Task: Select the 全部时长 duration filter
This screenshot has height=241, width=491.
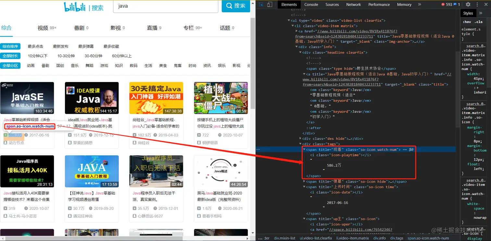Action: (x=10, y=56)
